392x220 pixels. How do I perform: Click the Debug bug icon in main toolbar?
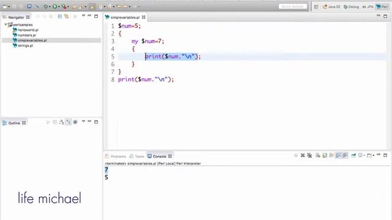click(46, 7)
